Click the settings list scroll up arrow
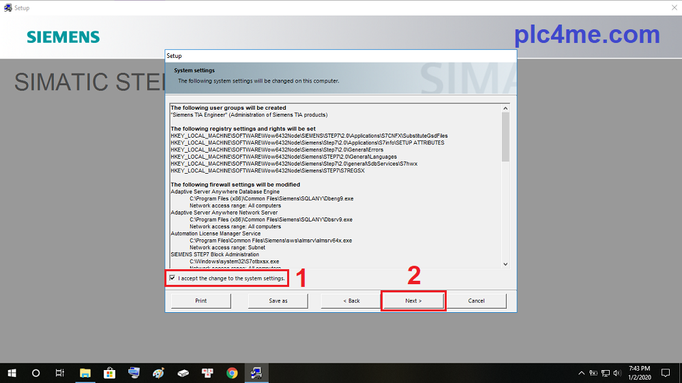 pos(505,108)
